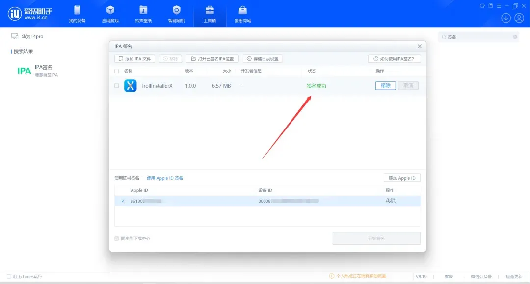The width and height of the screenshot is (530, 284).
Task: Enable 阻止iTunes运行 checkbox
Action: [9, 276]
